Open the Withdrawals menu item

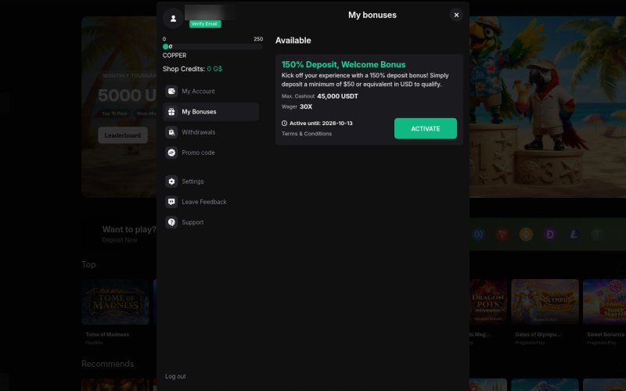coord(210,132)
